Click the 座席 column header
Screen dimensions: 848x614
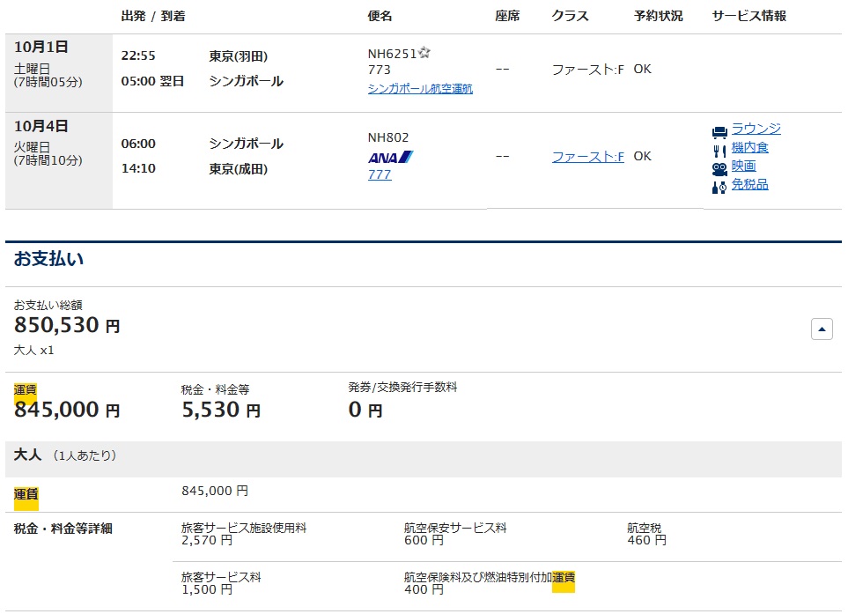(x=507, y=16)
